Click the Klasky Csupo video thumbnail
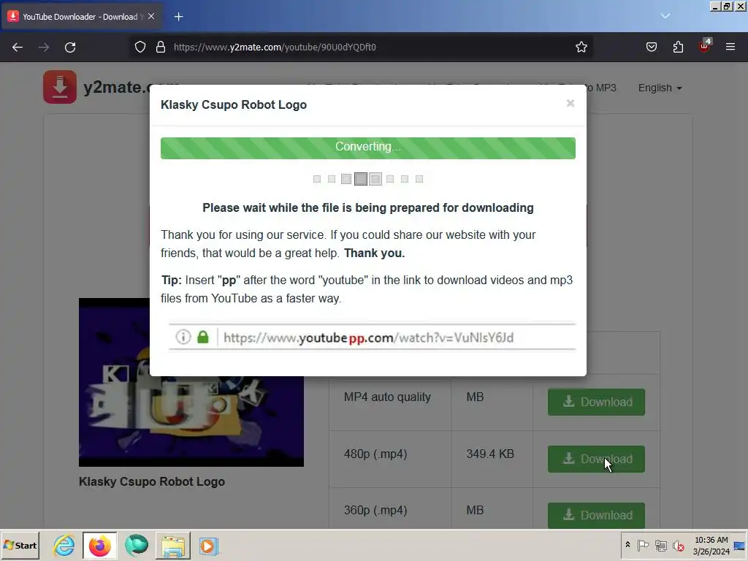Screen dimensions: 748x561 pos(191,382)
